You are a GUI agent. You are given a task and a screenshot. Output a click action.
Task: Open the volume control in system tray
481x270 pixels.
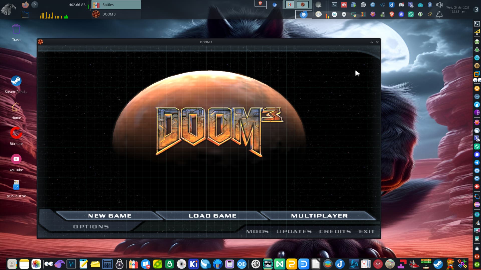point(439,5)
